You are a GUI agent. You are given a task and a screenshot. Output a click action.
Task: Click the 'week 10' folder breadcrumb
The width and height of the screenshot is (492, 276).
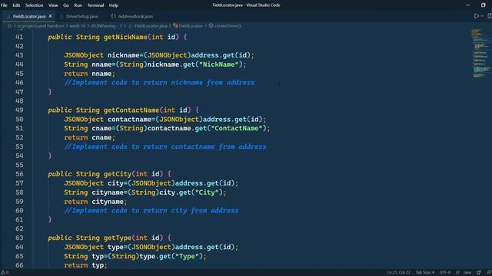(77, 26)
